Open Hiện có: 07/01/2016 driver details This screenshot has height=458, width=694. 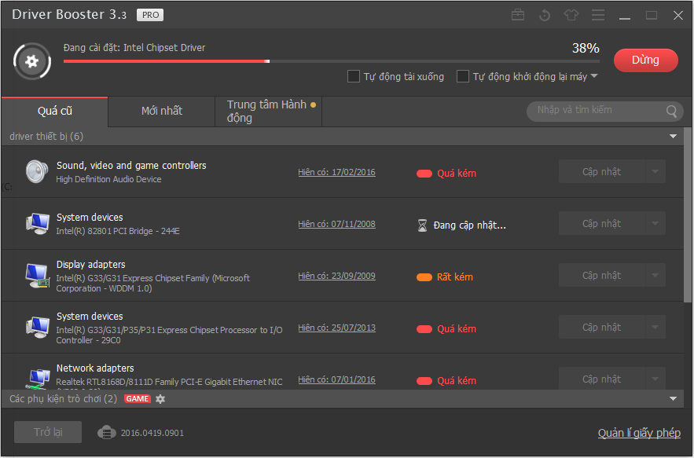pos(336,379)
